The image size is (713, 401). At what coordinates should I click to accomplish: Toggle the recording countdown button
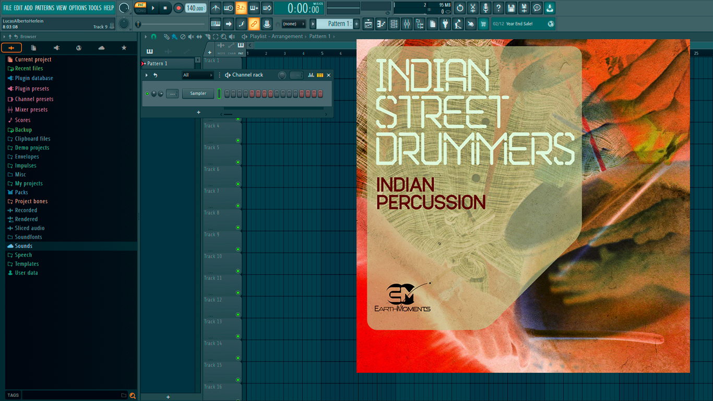coord(241,8)
